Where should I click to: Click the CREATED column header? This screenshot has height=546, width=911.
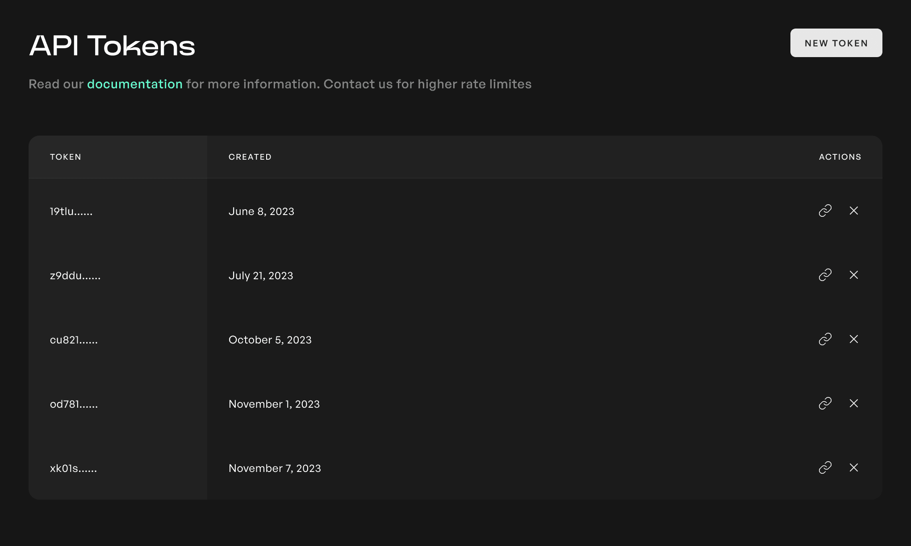coord(250,157)
